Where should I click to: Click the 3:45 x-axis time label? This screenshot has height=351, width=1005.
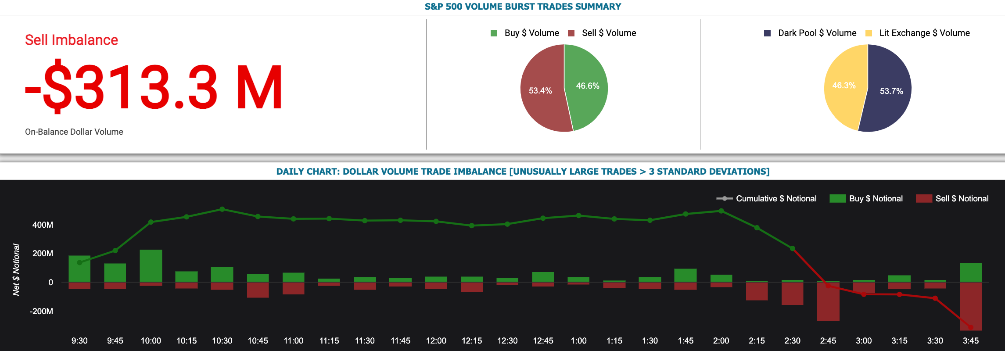(971, 341)
